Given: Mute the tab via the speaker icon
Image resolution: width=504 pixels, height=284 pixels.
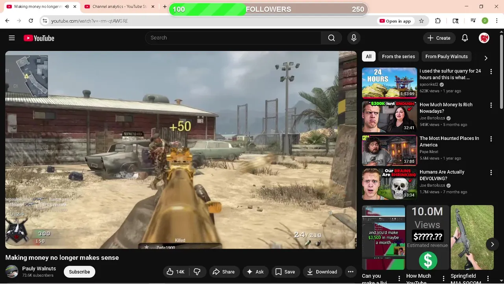Looking at the screenshot, I should coord(67,7).
